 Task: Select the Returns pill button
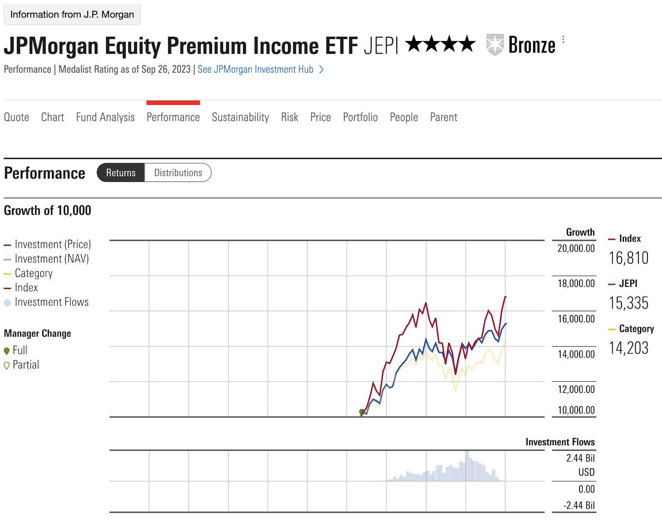pyautogui.click(x=121, y=173)
